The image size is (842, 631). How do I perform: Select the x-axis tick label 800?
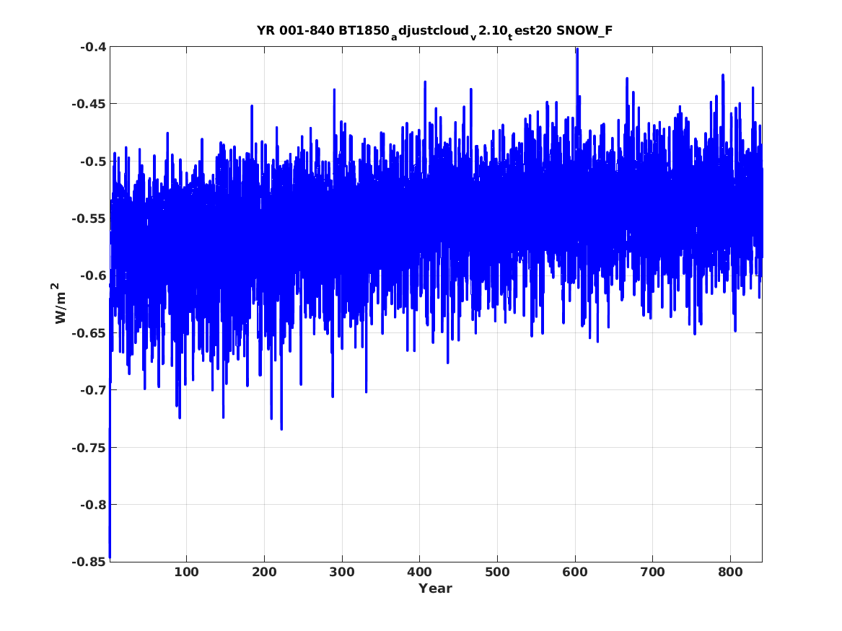(730, 572)
